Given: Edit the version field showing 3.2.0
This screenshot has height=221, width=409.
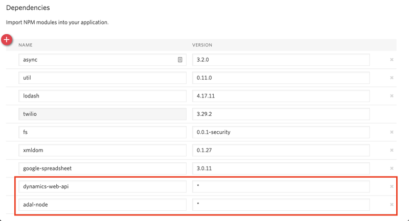Looking at the screenshot, I should click(281, 60).
